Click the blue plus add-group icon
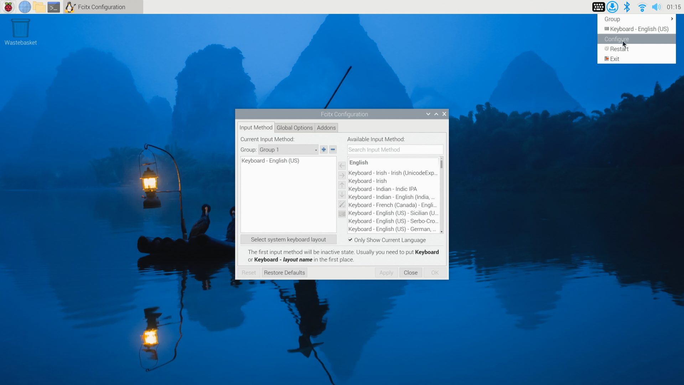The height and width of the screenshot is (385, 684). 323,149
